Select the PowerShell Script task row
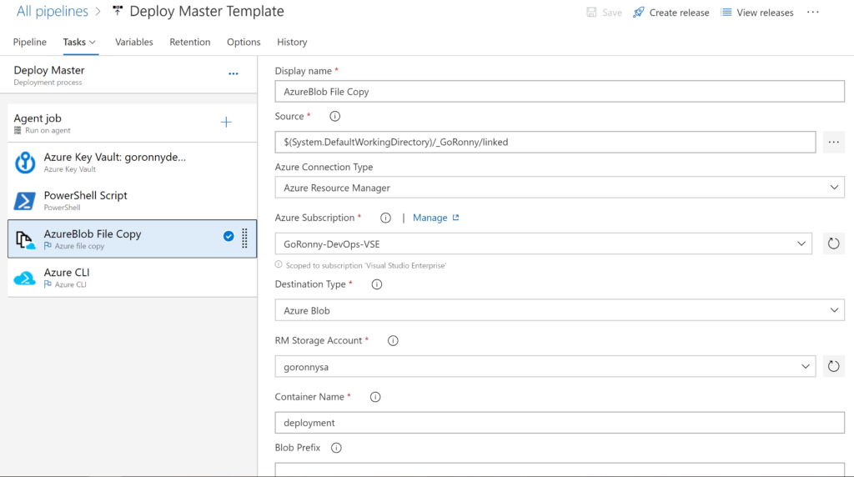The height and width of the screenshot is (477, 854). (x=133, y=200)
